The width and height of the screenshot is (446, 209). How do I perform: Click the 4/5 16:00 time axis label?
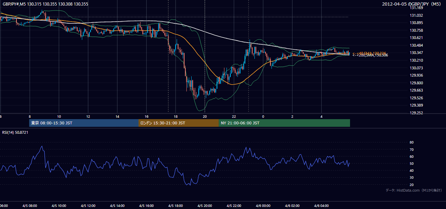tap(146, 206)
